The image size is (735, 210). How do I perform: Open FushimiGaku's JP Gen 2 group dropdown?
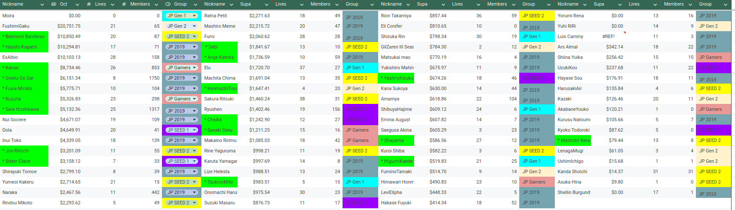click(x=194, y=26)
